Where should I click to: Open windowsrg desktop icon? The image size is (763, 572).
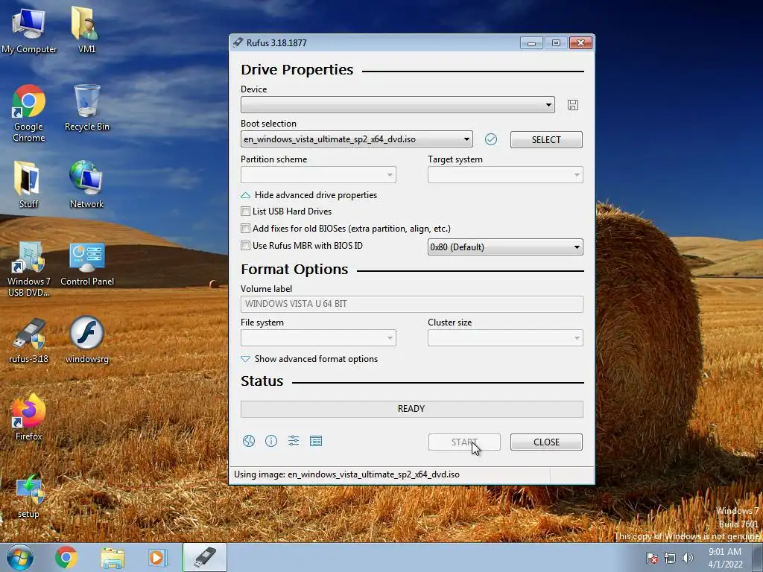pyautogui.click(x=86, y=340)
